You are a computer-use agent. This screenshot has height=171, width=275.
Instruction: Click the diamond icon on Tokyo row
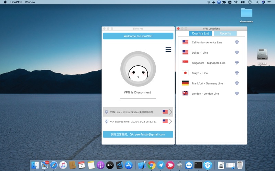(237, 73)
